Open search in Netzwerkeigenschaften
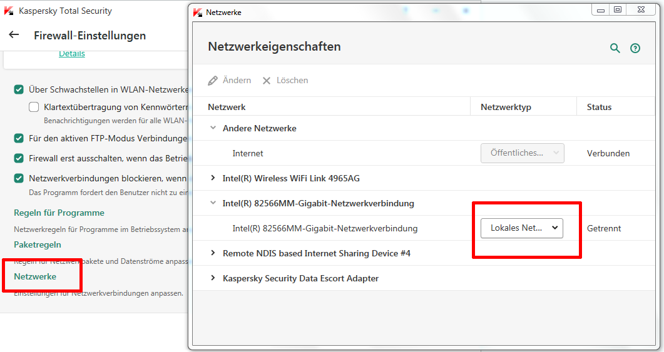The height and width of the screenshot is (352, 664). click(x=615, y=48)
